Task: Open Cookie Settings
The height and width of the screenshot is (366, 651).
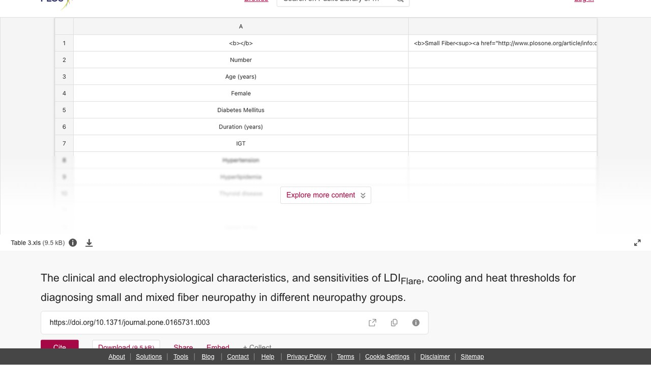Action: click(387, 357)
